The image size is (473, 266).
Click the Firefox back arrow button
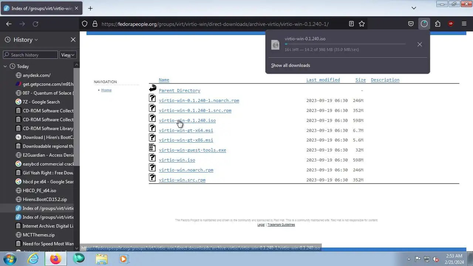(x=9, y=24)
